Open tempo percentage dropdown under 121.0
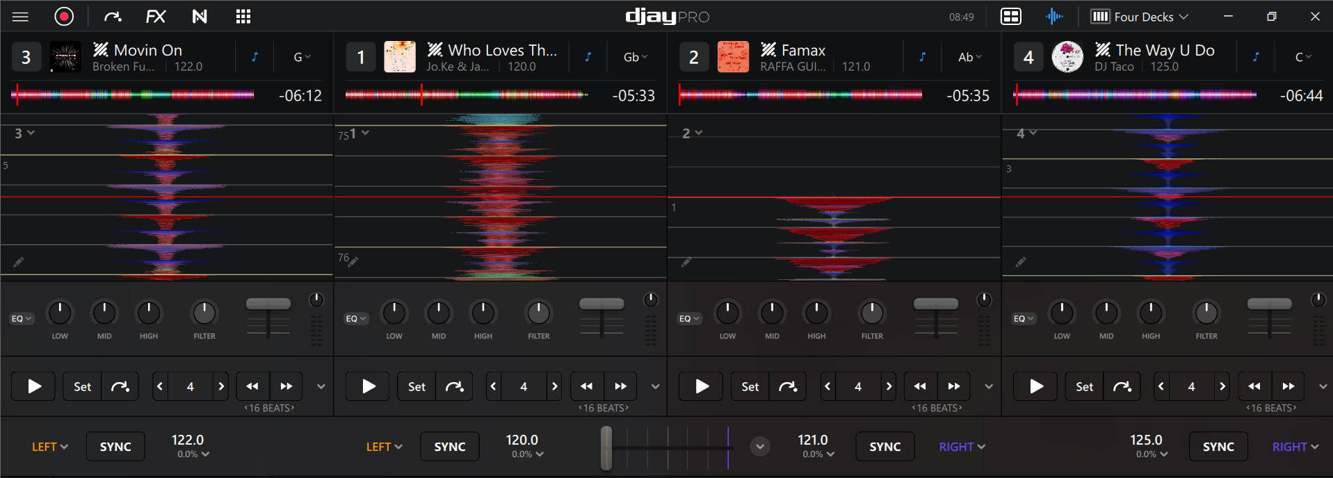Screen dimensions: 1333x478 point(818,454)
